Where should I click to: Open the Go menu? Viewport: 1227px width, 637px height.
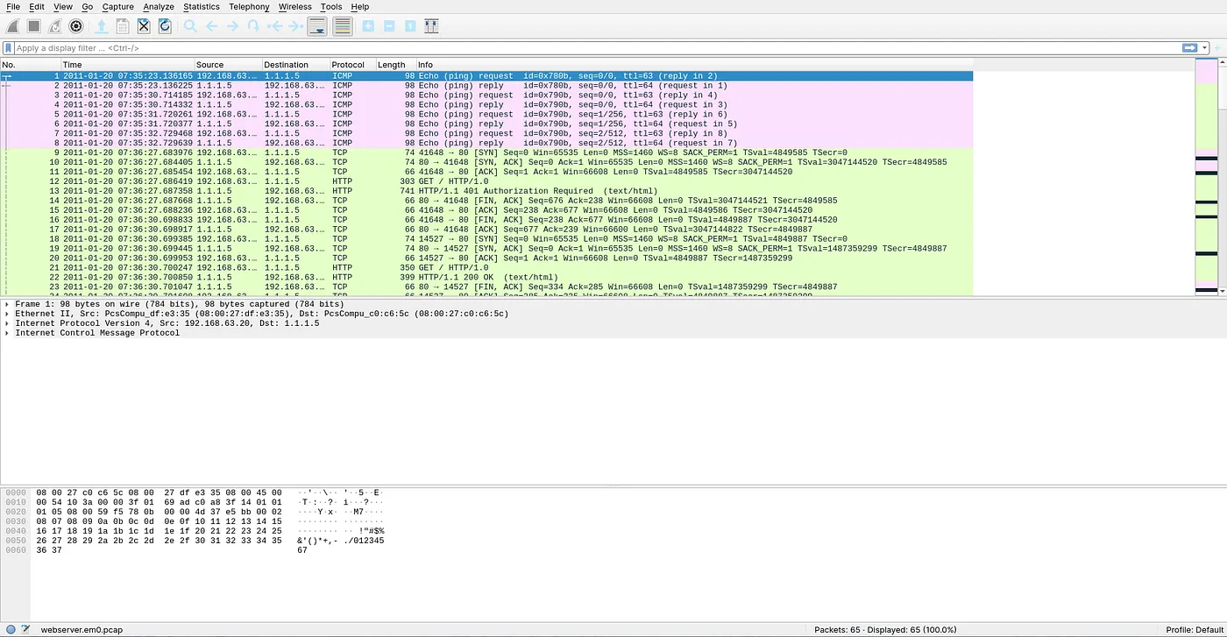click(x=88, y=7)
